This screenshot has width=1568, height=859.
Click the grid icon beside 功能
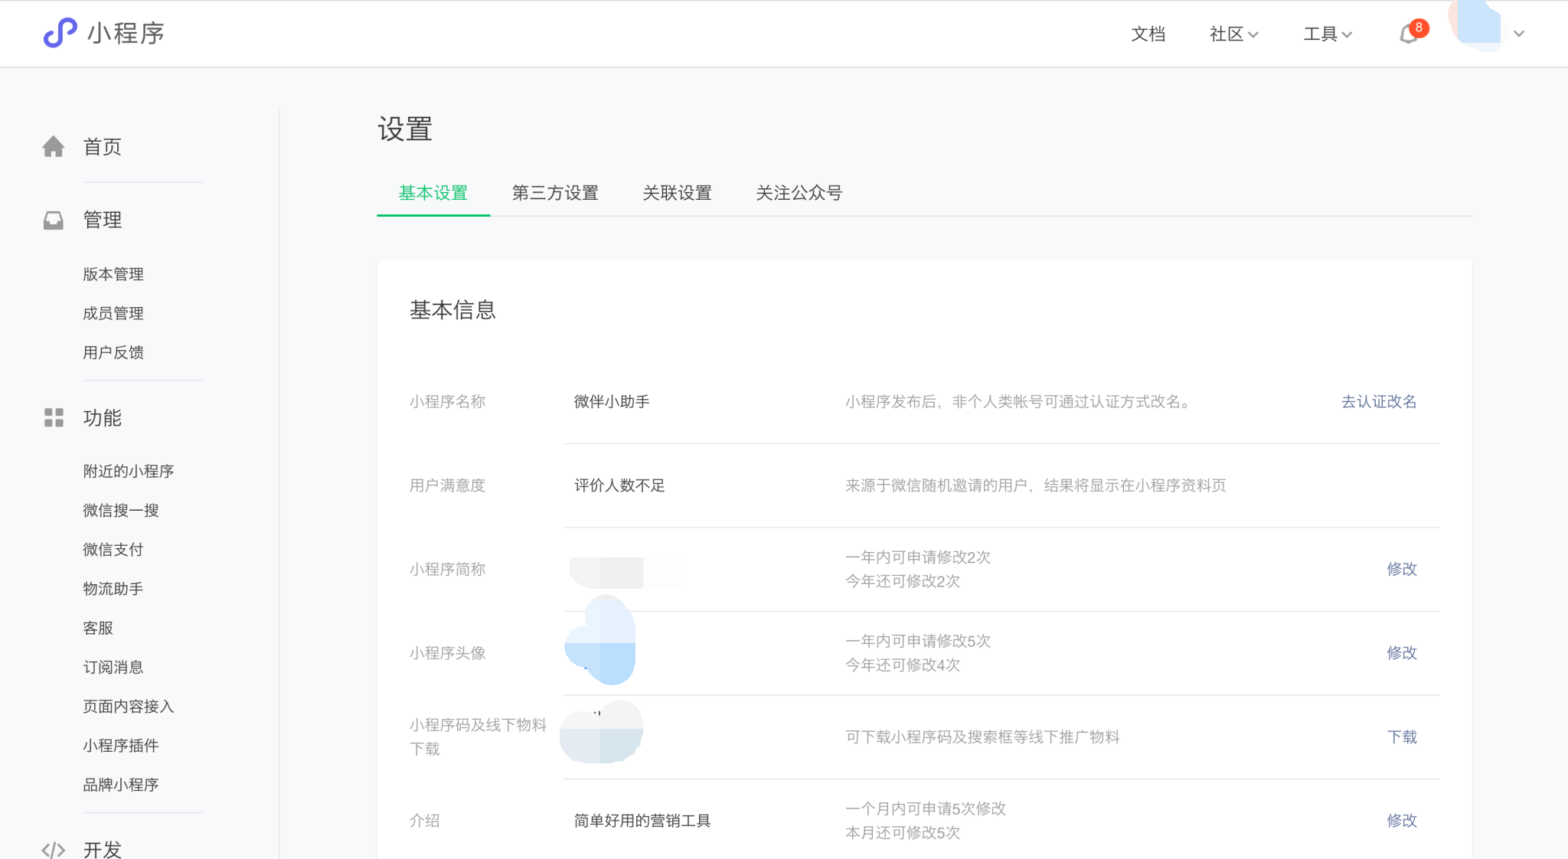(x=53, y=417)
